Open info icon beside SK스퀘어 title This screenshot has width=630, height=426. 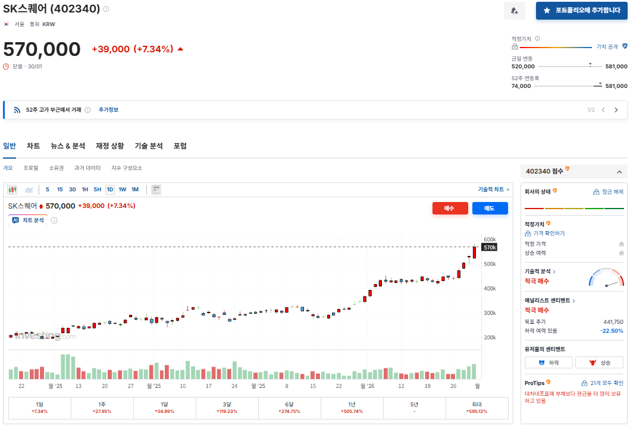tap(106, 9)
